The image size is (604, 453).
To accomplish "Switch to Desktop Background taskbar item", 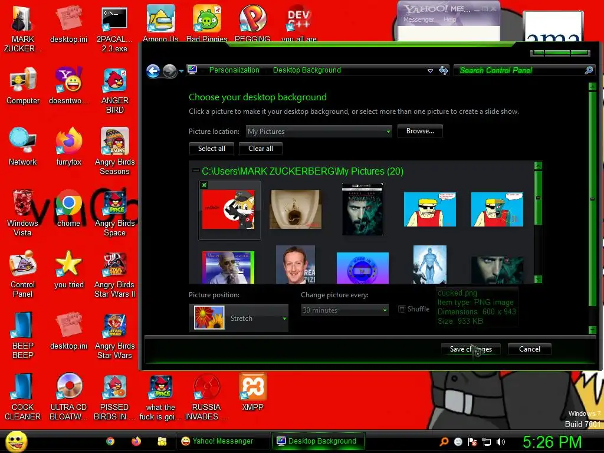I will pyautogui.click(x=318, y=441).
